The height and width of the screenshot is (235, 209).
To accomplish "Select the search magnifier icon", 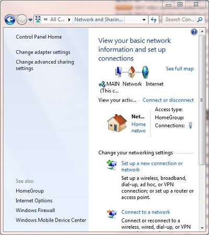I will tap(200, 20).
